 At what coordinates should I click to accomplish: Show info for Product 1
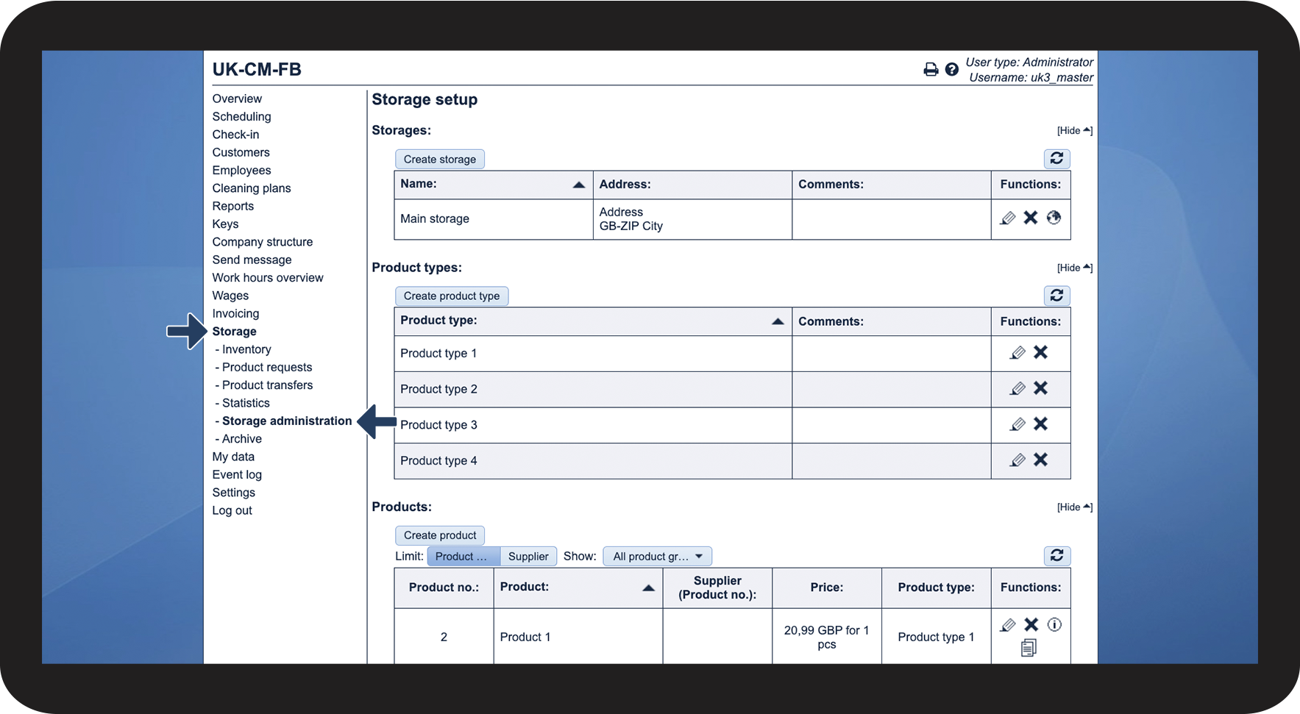coord(1054,625)
